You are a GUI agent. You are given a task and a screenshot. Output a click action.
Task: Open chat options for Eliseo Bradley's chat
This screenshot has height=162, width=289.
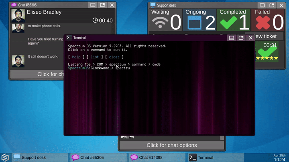click(x=37, y=74)
